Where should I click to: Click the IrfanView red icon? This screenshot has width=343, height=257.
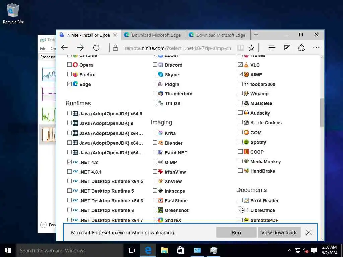tap(161, 172)
